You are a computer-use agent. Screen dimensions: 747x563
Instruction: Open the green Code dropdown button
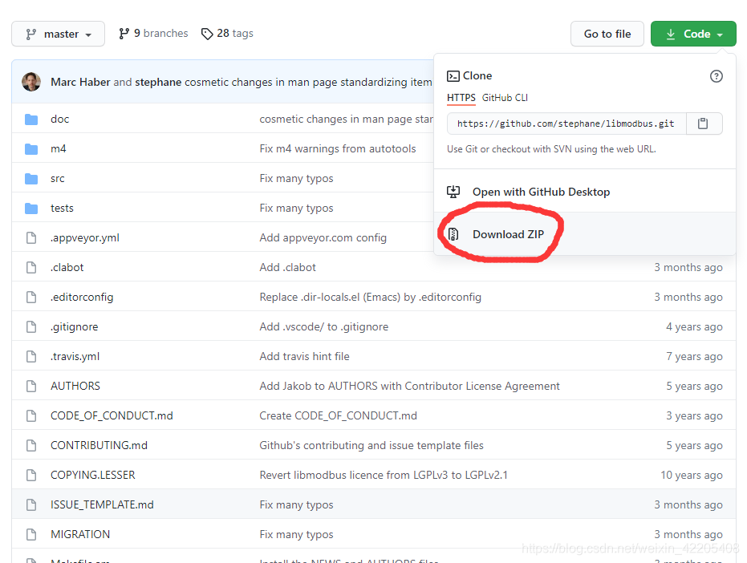tap(693, 34)
